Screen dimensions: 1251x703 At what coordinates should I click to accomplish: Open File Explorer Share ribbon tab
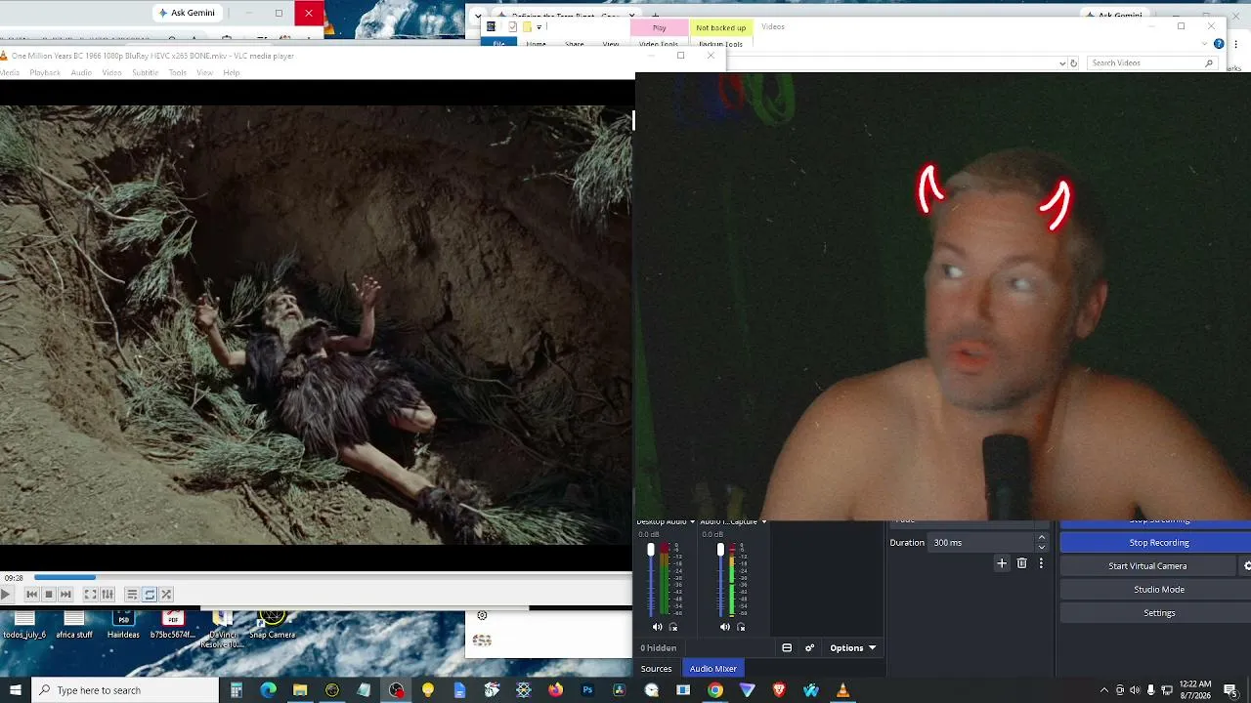[x=575, y=44]
